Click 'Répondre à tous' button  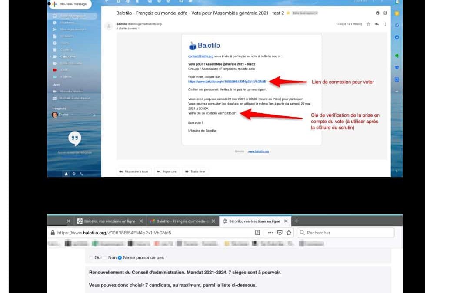(x=133, y=171)
